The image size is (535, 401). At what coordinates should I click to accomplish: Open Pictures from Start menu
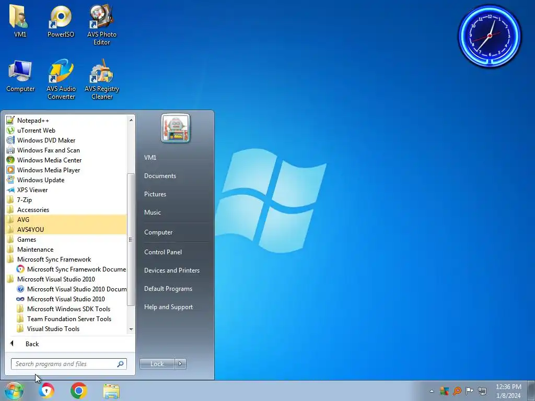[155, 194]
